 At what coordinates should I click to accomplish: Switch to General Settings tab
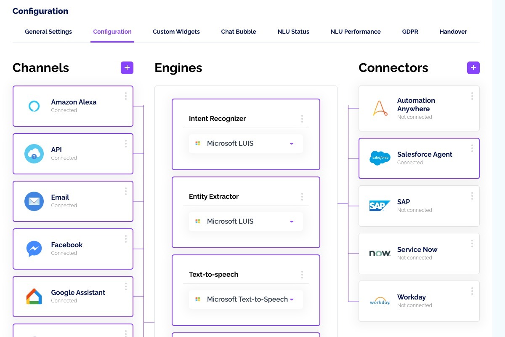point(48,32)
